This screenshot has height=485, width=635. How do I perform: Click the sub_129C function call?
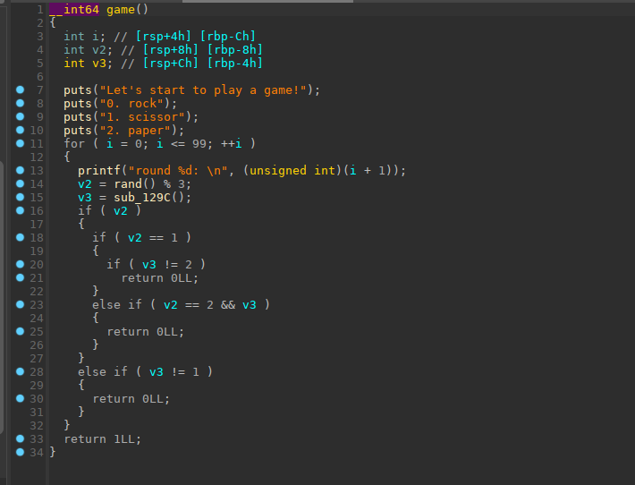point(141,198)
